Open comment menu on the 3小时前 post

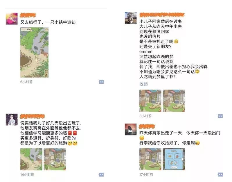point(220,116)
